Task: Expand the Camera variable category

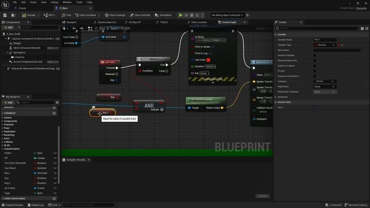Action: (2, 118)
